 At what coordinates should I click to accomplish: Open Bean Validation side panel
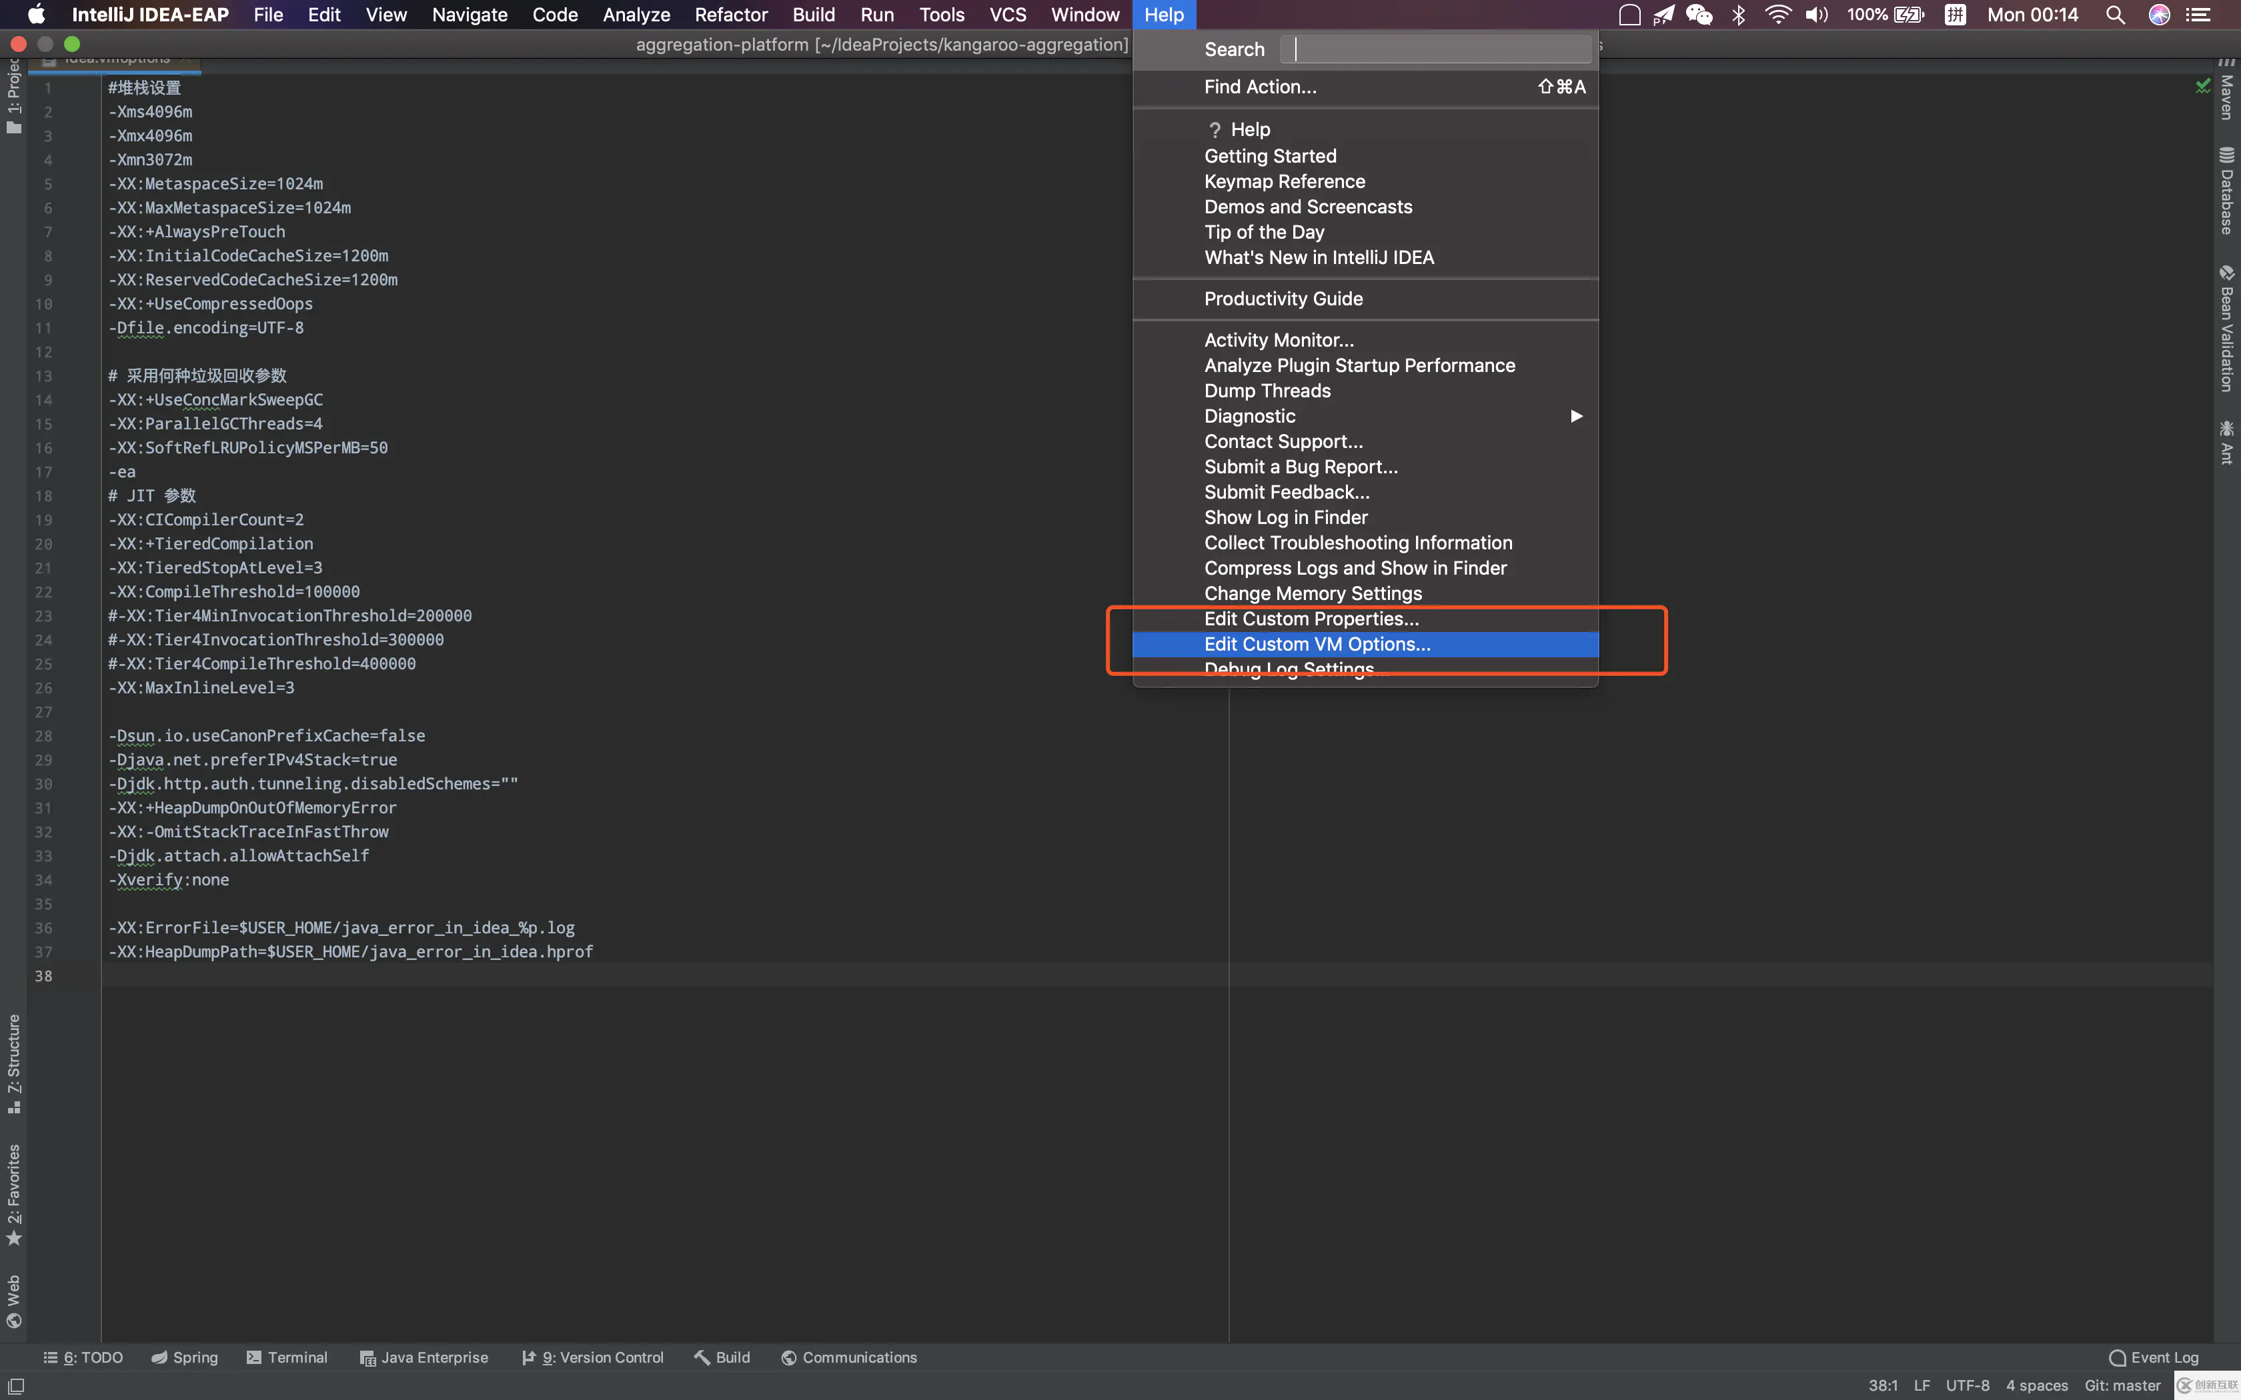(x=2226, y=329)
